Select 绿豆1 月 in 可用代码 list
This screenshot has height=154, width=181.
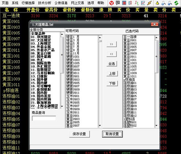tap(73, 37)
